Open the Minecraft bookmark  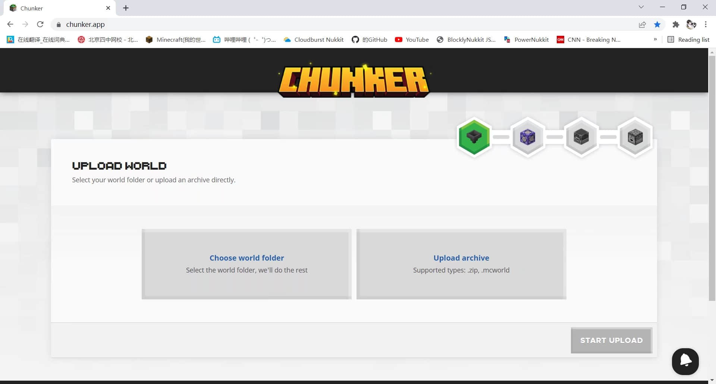coord(175,40)
